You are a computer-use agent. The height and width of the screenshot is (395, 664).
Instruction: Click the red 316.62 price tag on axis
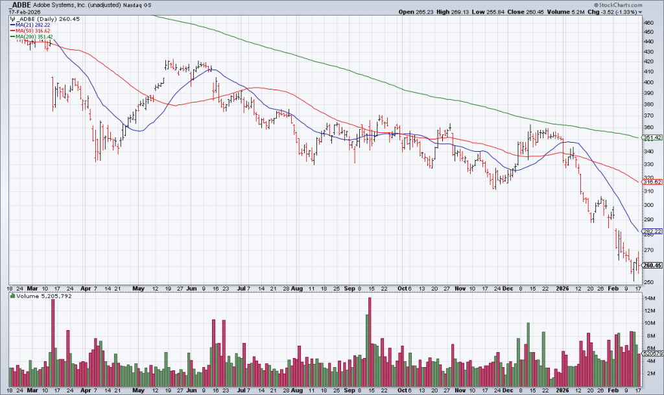(x=652, y=182)
